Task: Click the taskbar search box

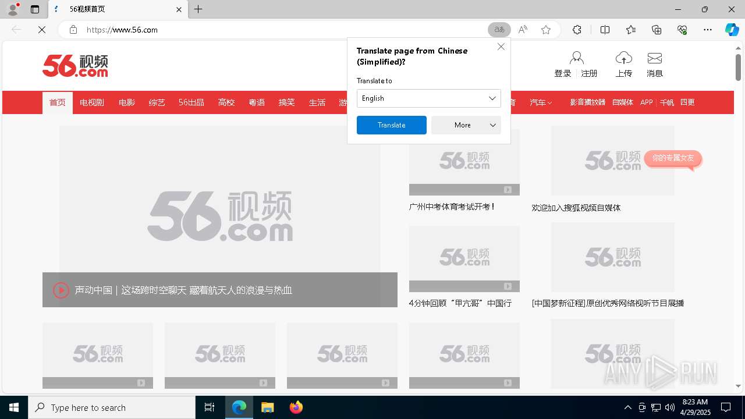Action: click(112, 407)
